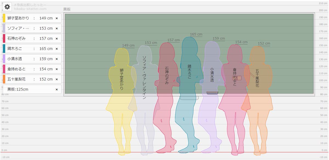Remove 倉持めると entry with its × button
The height and width of the screenshot is (160, 329).
pos(57,69)
